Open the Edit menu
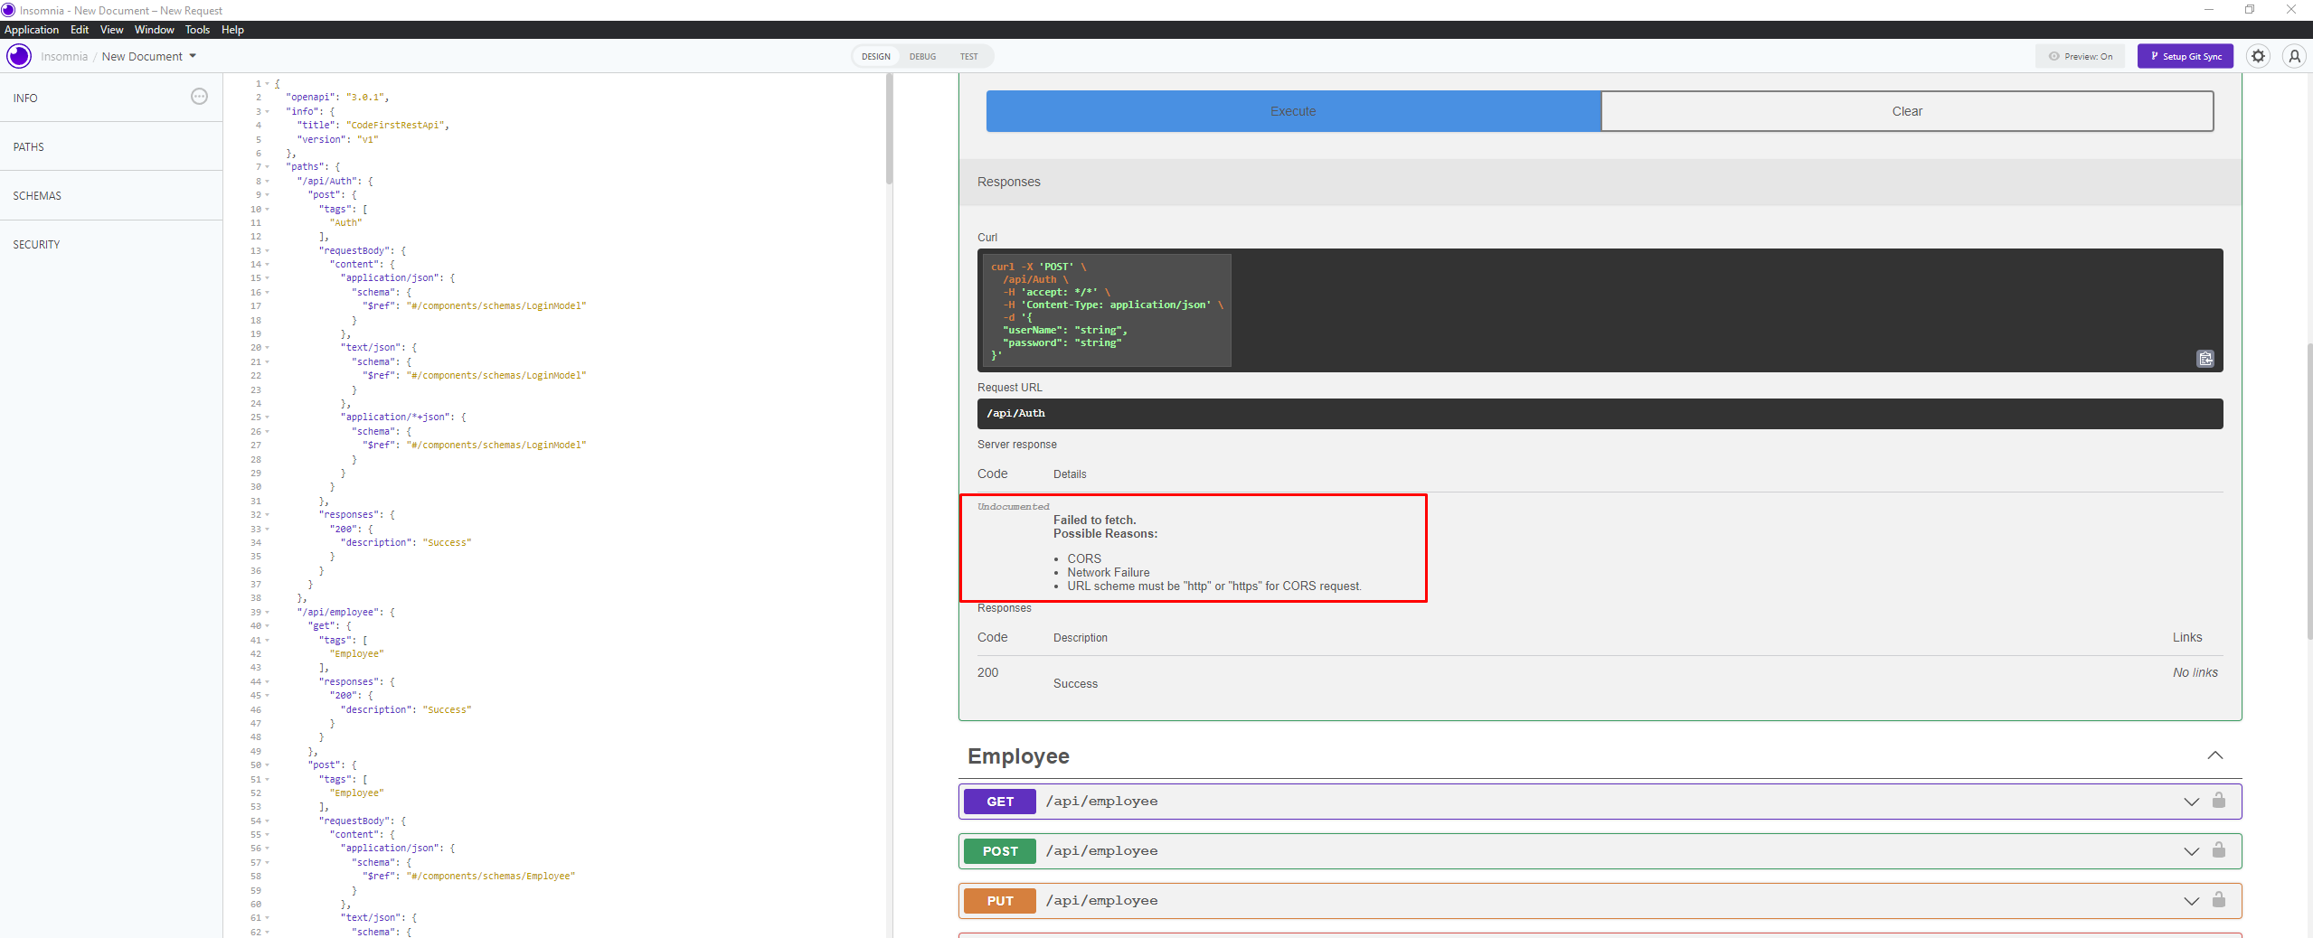 click(80, 30)
